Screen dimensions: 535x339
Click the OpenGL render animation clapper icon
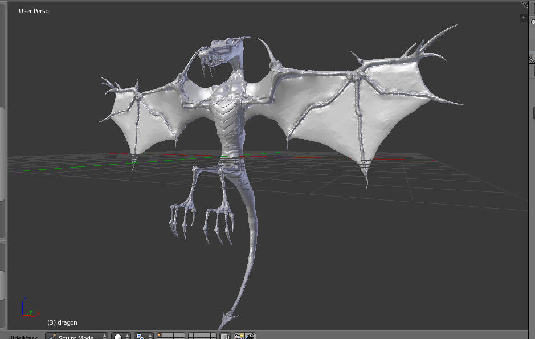pos(250,337)
